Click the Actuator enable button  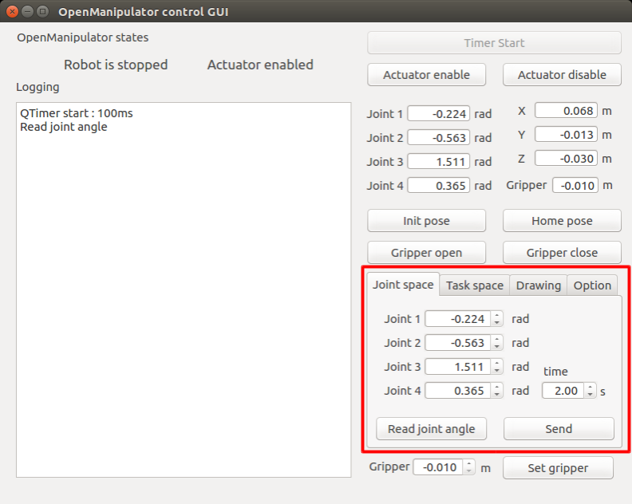426,75
